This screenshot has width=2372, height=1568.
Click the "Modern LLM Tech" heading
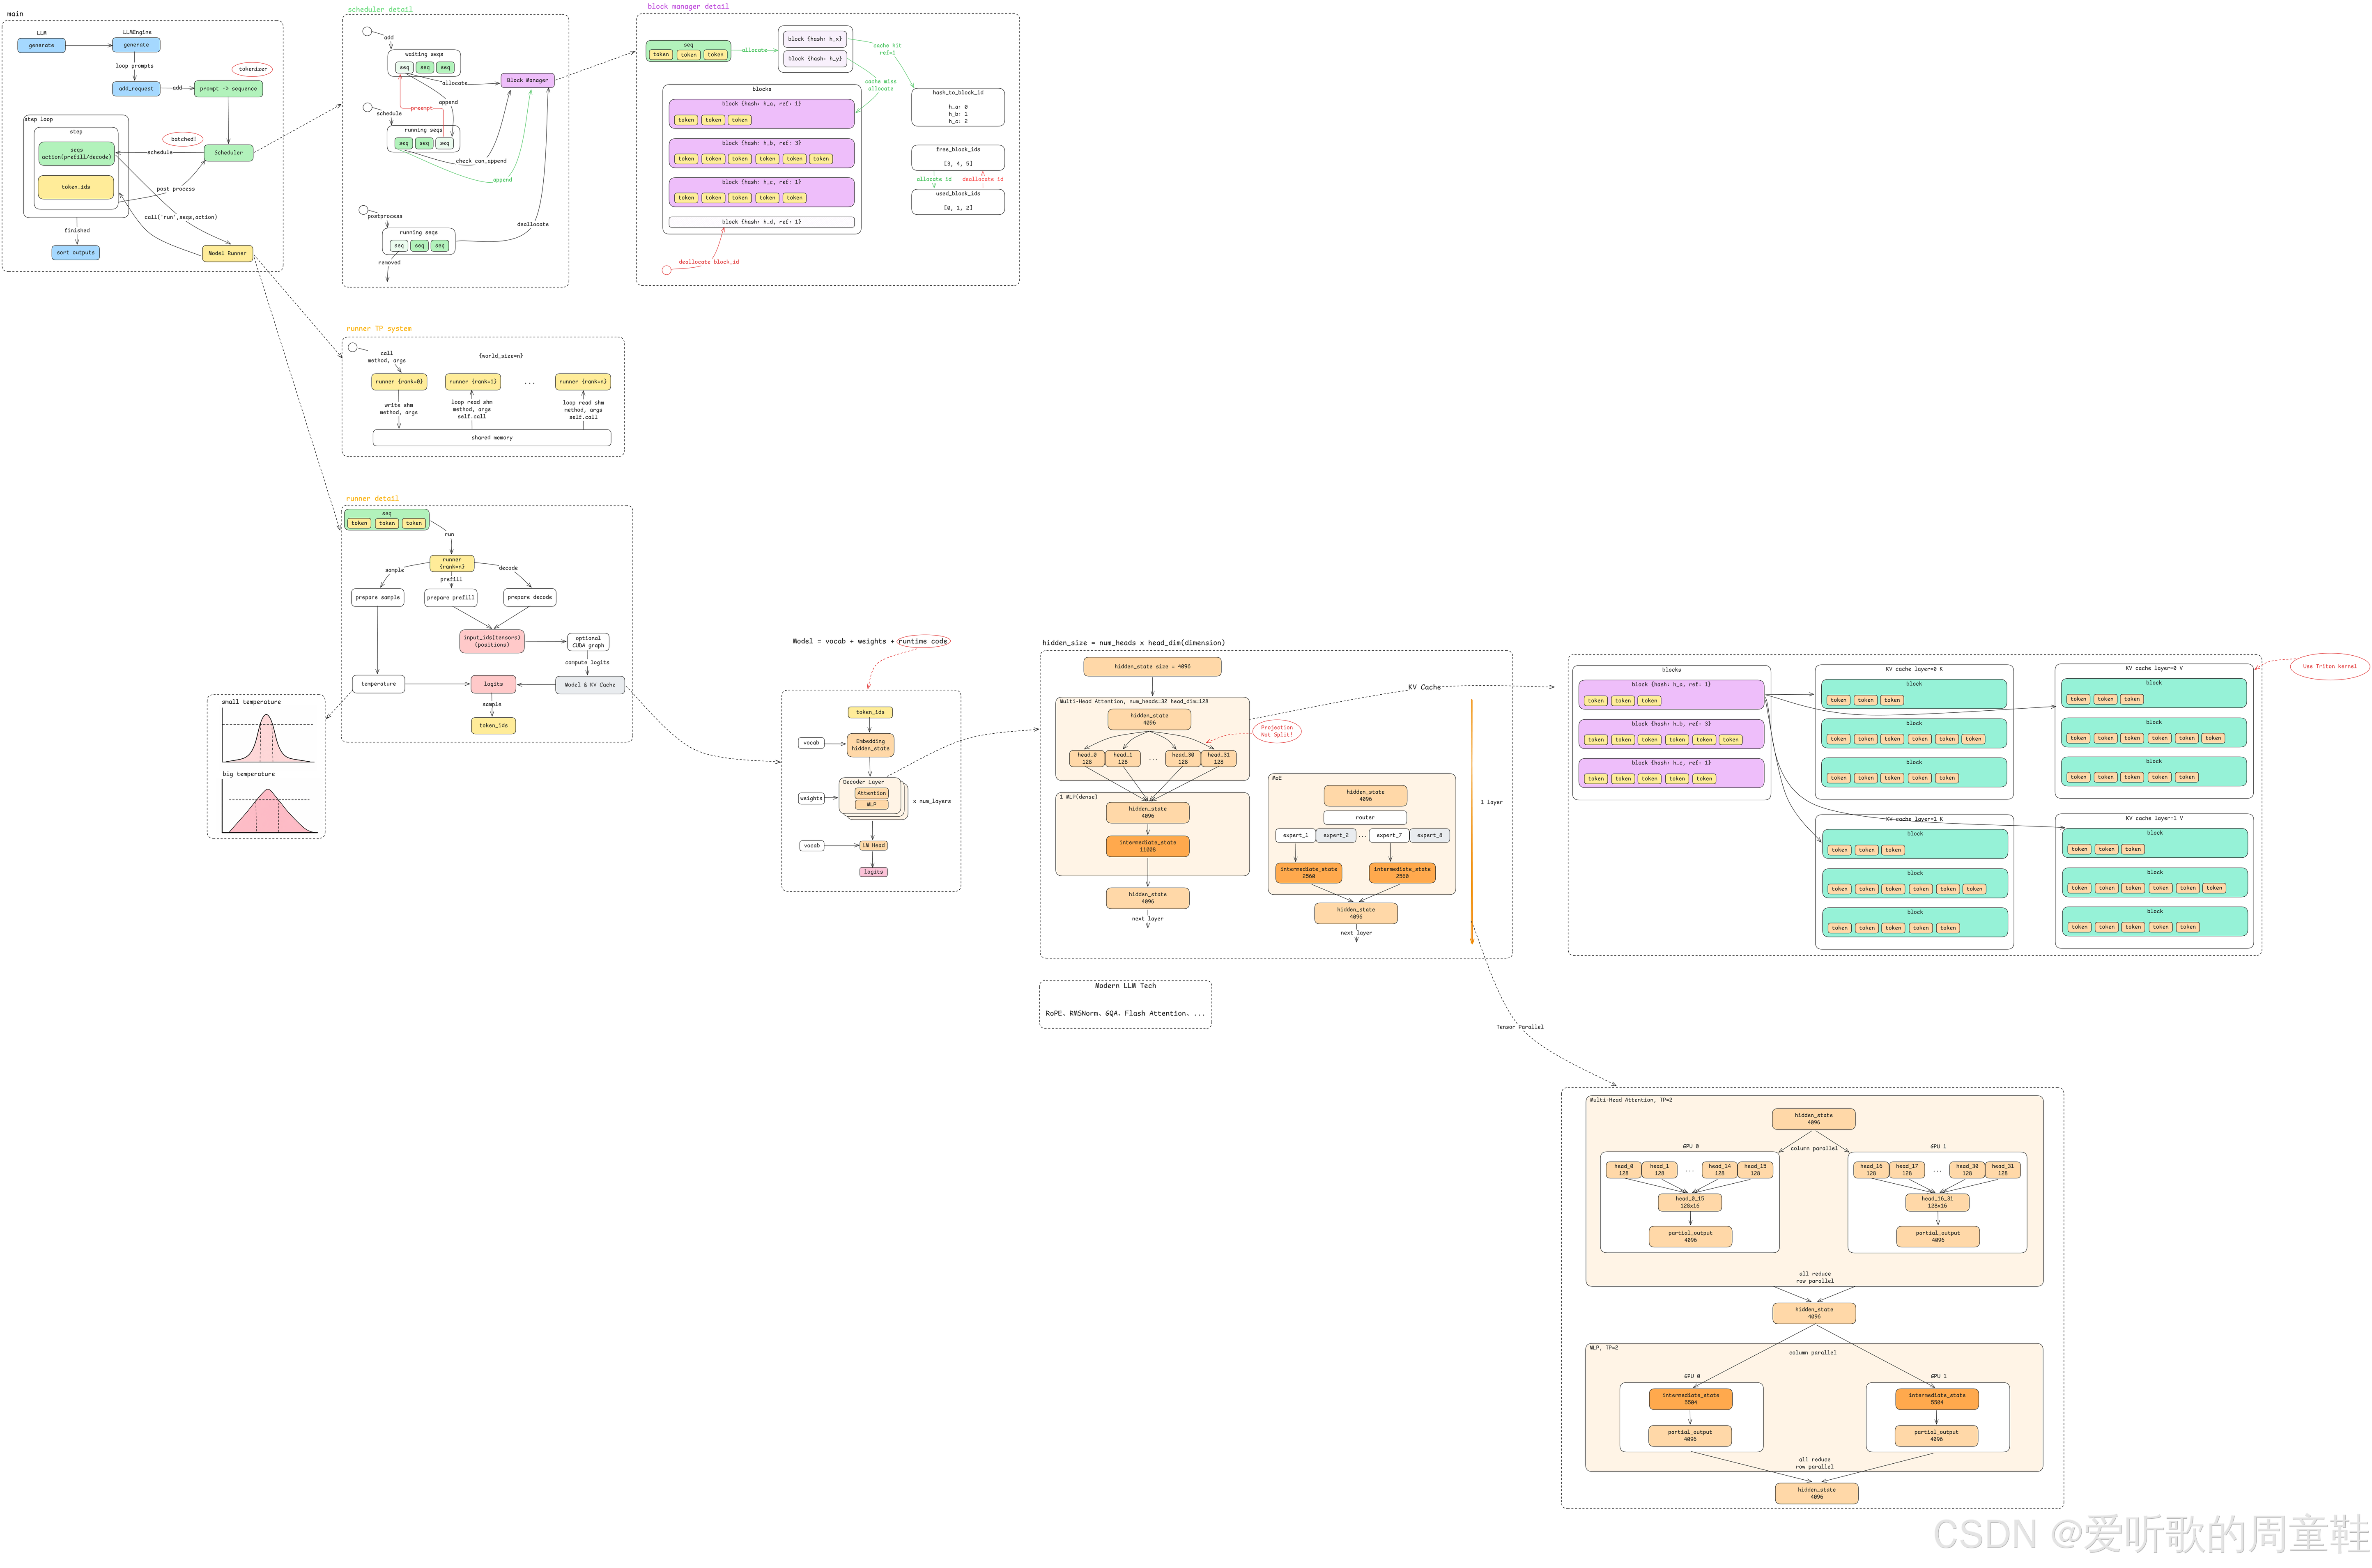click(x=1125, y=986)
